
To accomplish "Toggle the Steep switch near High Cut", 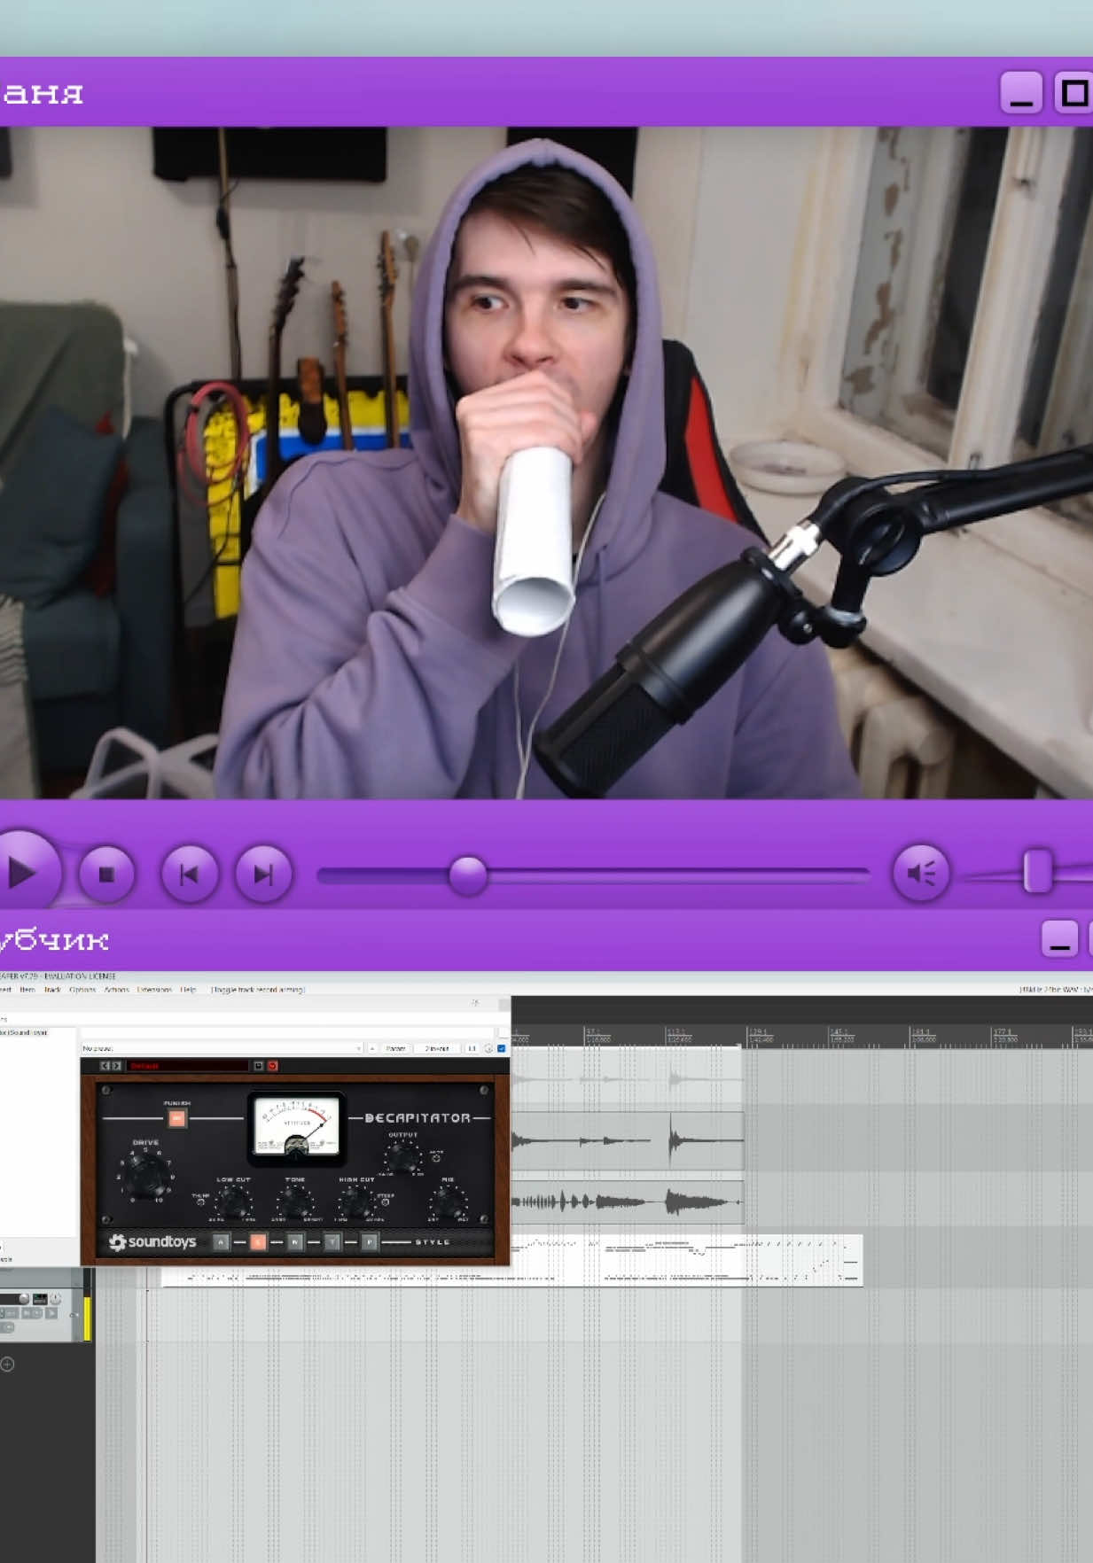I will tap(386, 1202).
